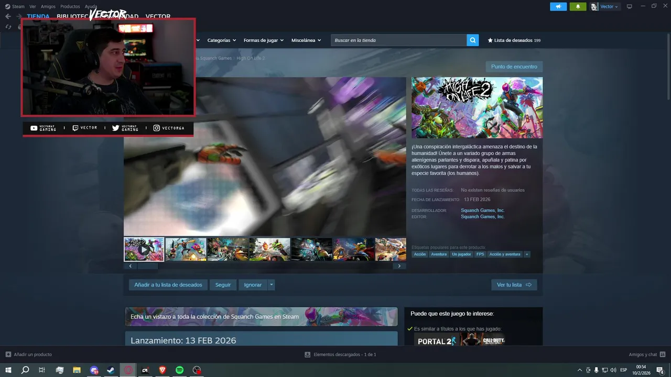Viewport: 671px width, 377px height.
Task: Click the Acción tag
Action: [x=420, y=254]
